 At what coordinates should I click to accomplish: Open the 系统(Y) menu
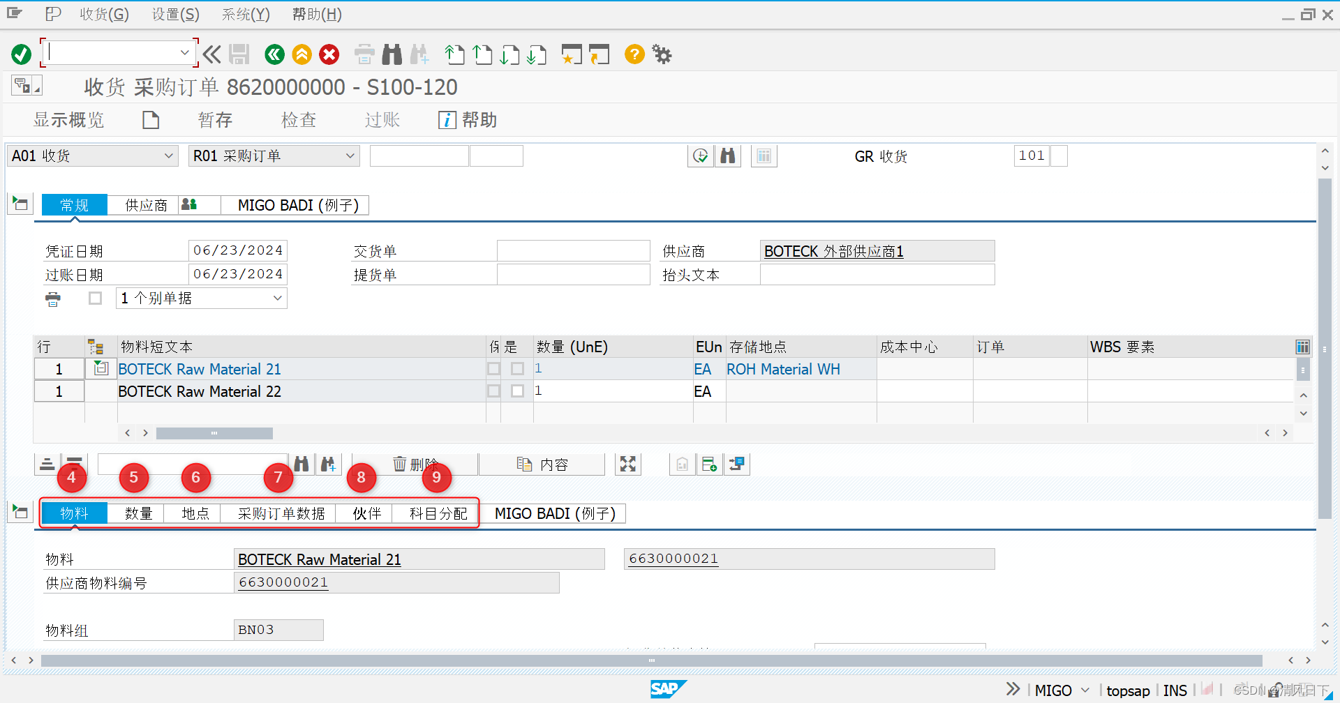tap(246, 15)
